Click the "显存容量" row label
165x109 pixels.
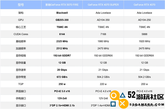[x=21, y=63]
